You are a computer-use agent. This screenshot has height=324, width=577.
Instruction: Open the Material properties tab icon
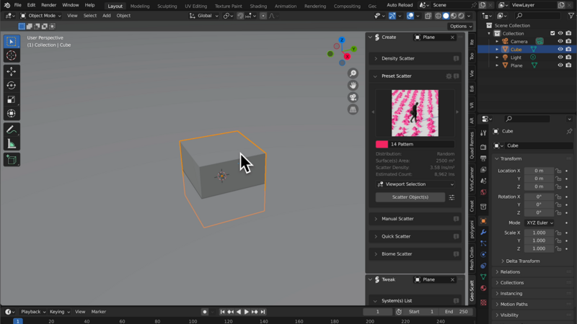[x=483, y=288]
